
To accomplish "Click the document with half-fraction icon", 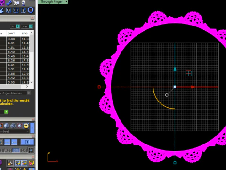I will coord(23,10).
